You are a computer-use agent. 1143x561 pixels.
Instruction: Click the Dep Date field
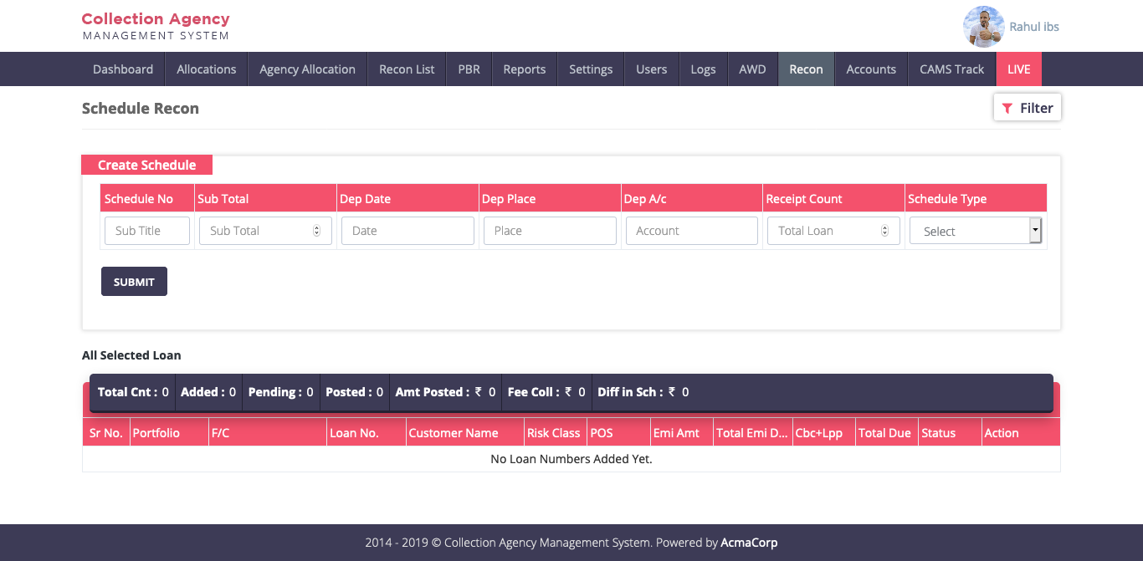[407, 231]
